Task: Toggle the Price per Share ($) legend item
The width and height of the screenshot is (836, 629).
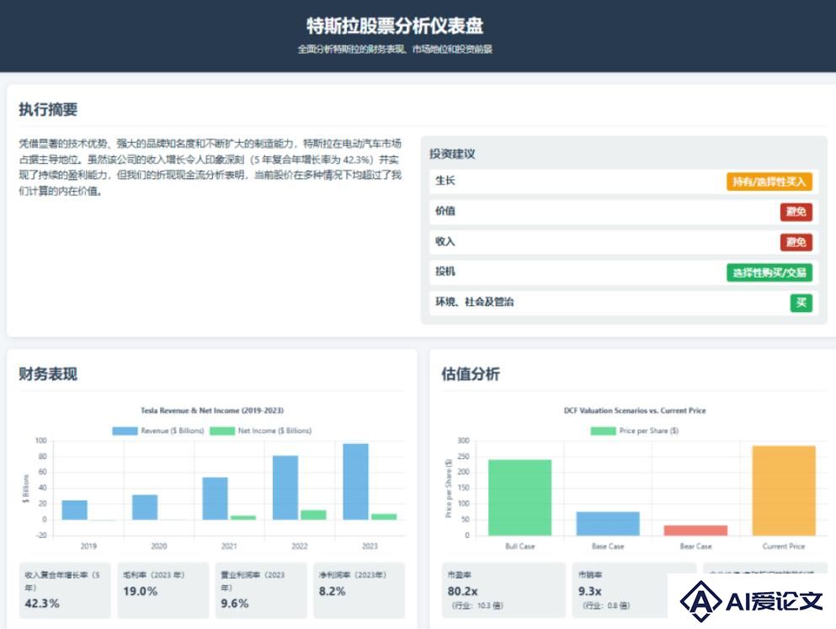Action: (635, 431)
